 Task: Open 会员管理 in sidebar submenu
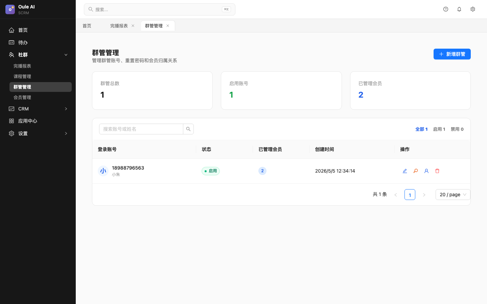pos(41,97)
